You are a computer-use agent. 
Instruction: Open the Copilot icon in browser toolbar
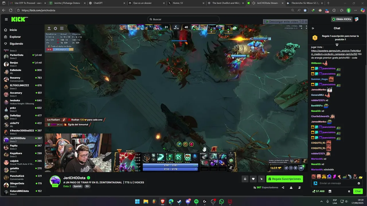pos(363,10)
